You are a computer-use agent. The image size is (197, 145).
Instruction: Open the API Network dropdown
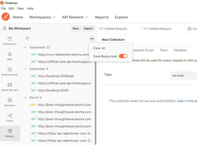(x=75, y=17)
